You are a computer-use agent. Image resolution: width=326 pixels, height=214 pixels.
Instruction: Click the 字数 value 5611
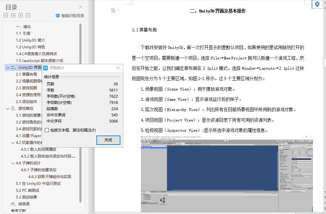click(x=114, y=90)
